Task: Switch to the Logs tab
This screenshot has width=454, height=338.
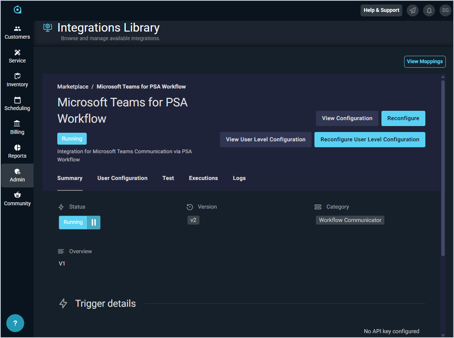Action: pos(239,178)
